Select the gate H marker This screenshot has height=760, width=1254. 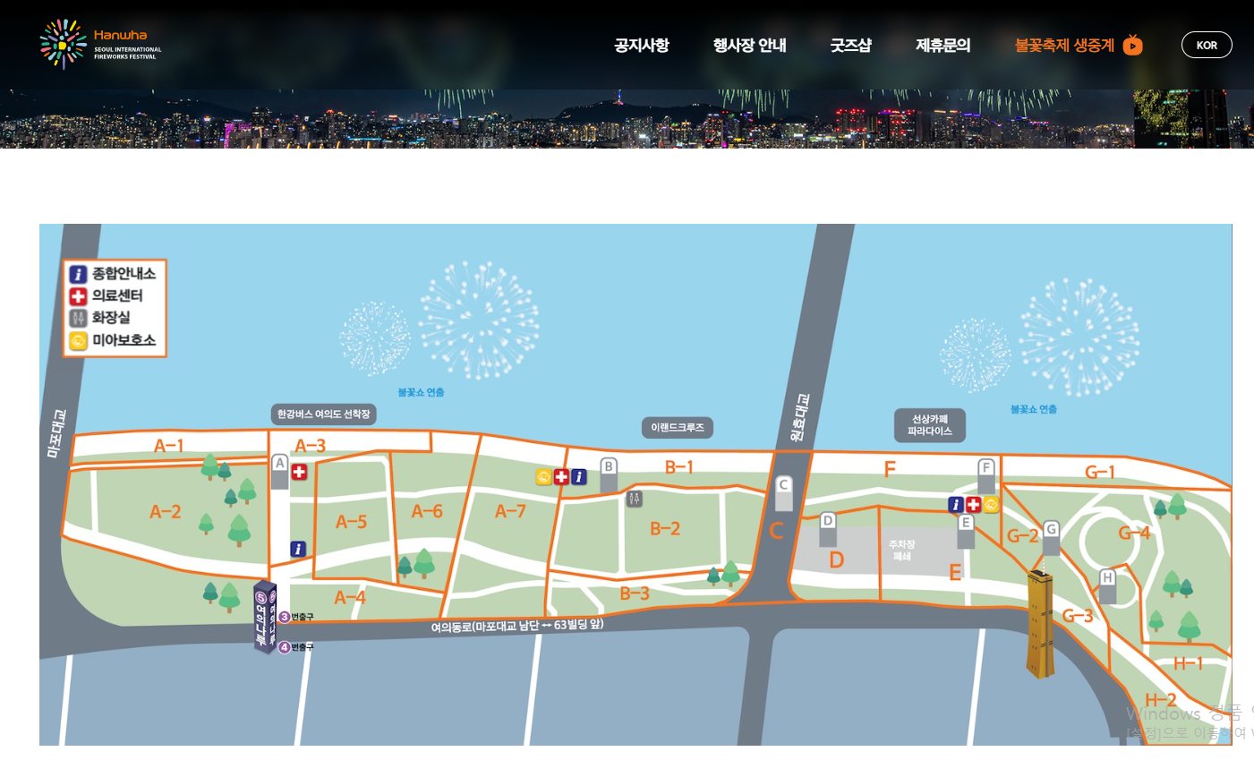(1107, 585)
